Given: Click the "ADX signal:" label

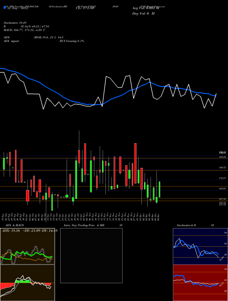Looking at the screenshot, I should [x=11, y=41].
